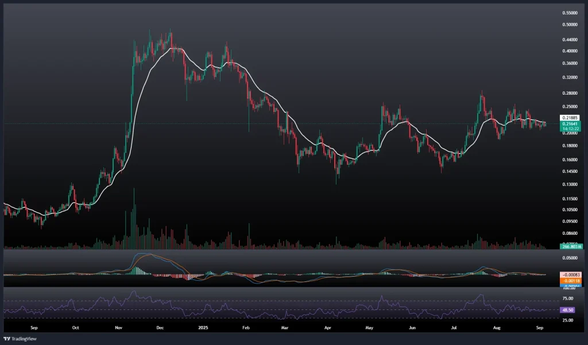Click the white moving average label 0.21885
This screenshot has width=588, height=345.
[x=571, y=118]
